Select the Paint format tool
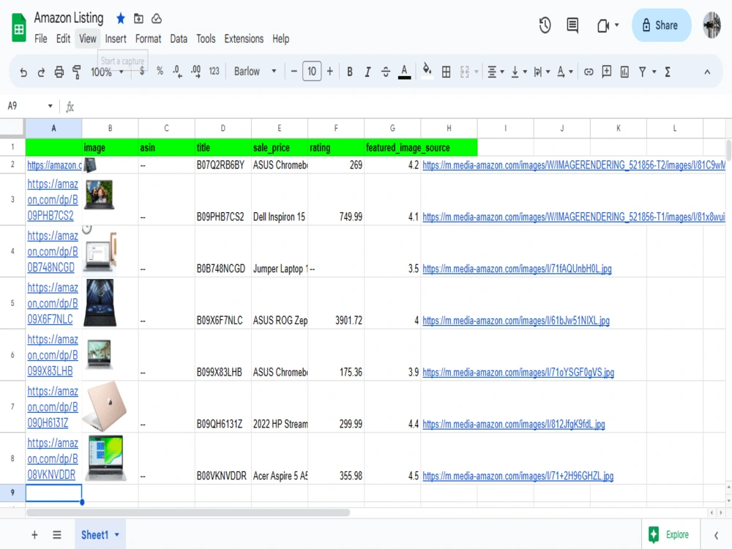 point(77,72)
